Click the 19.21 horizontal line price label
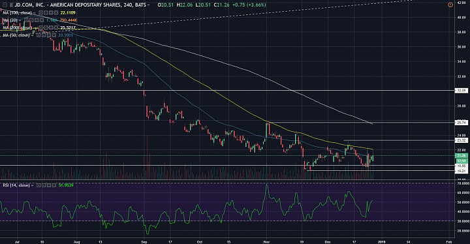The image size is (470, 244). click(461, 171)
